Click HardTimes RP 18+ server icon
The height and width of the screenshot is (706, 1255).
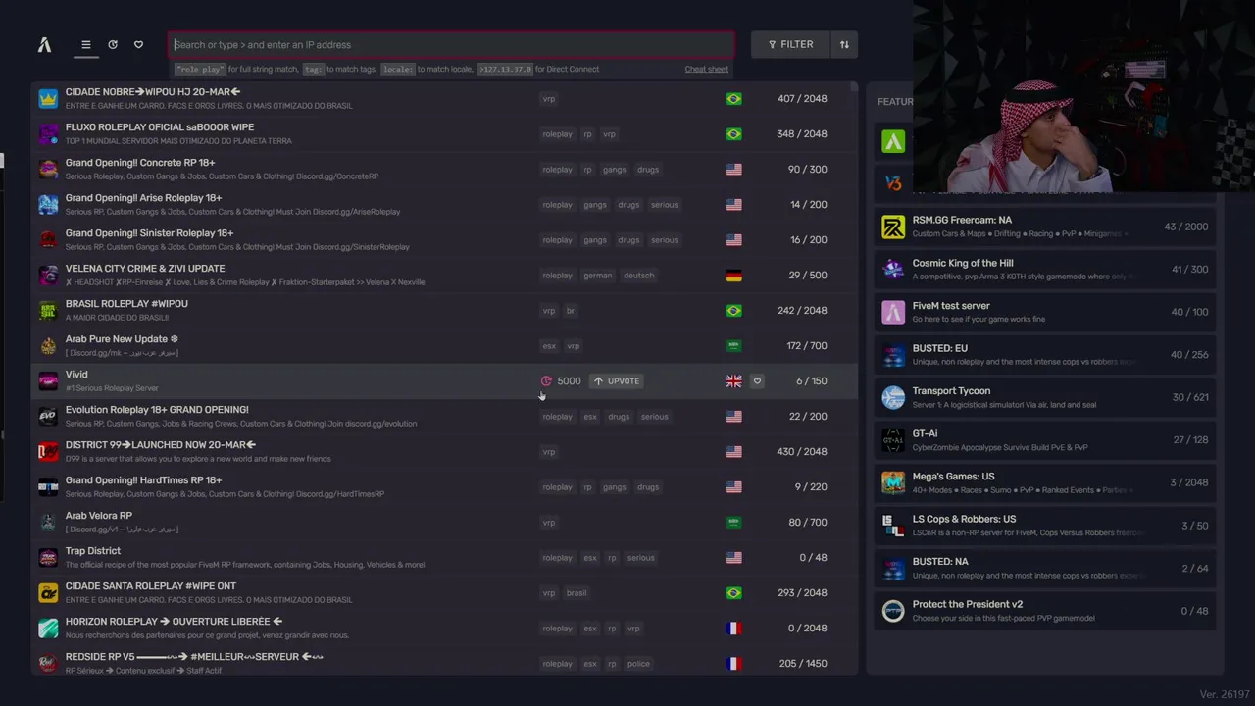tap(48, 486)
